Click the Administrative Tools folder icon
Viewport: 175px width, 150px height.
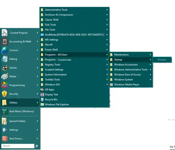42,10
